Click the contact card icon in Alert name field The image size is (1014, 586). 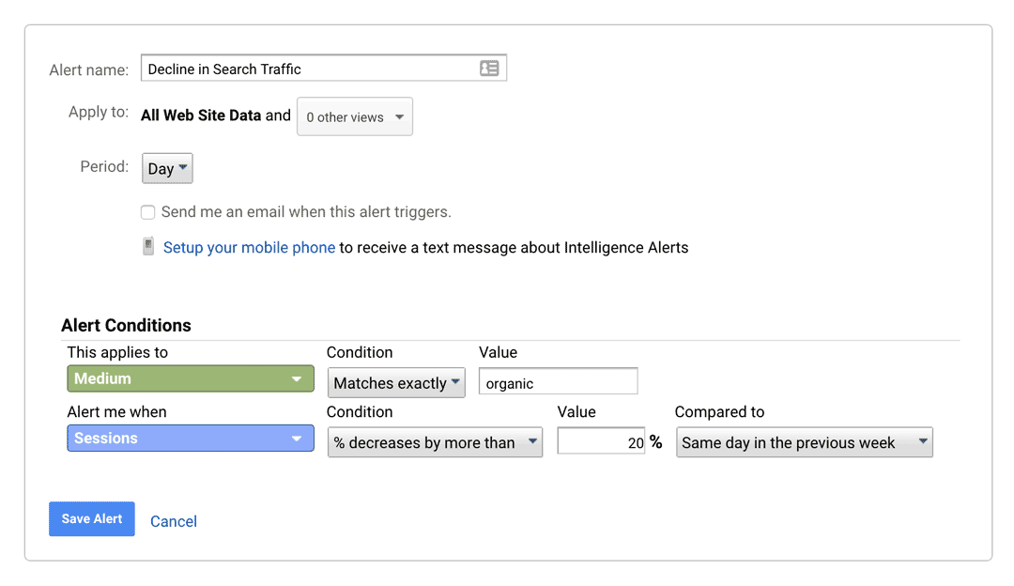[489, 68]
